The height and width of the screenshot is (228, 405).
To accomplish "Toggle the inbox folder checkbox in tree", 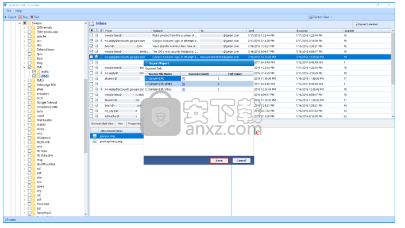I will click(x=34, y=76).
